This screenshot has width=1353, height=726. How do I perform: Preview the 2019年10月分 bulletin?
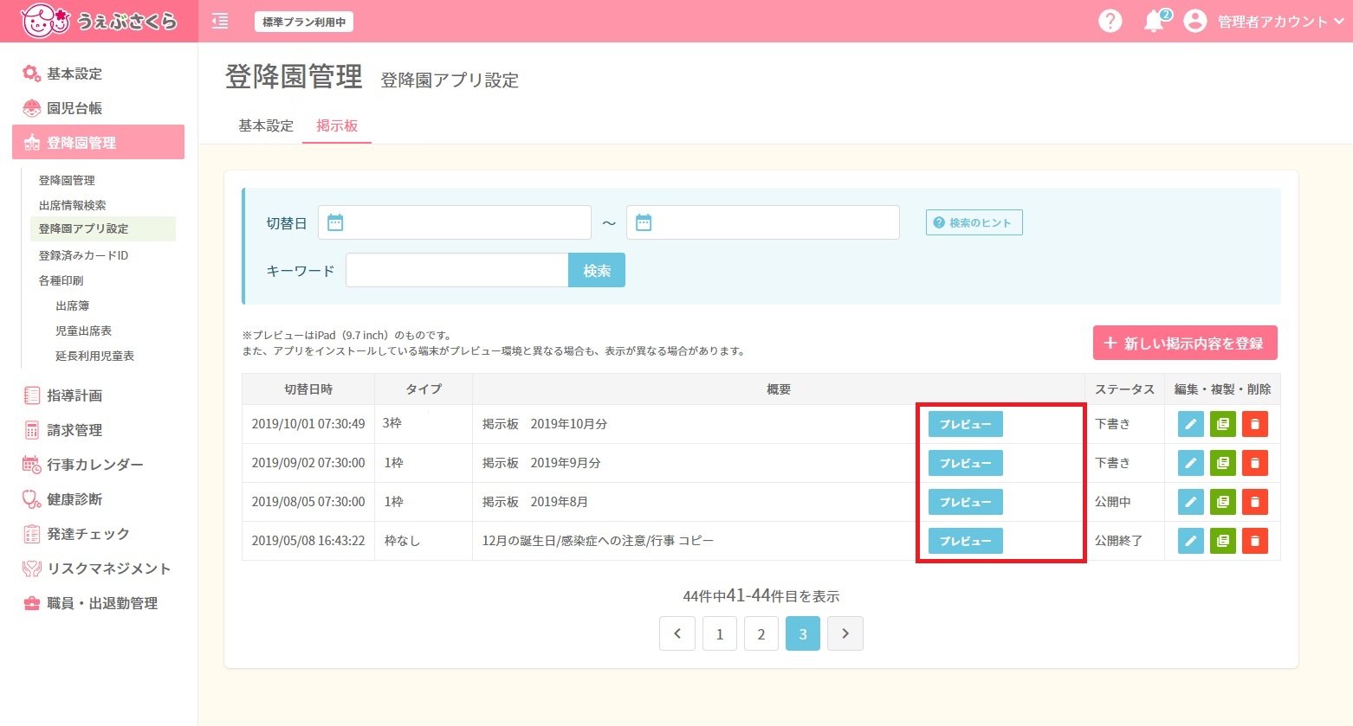[966, 424]
